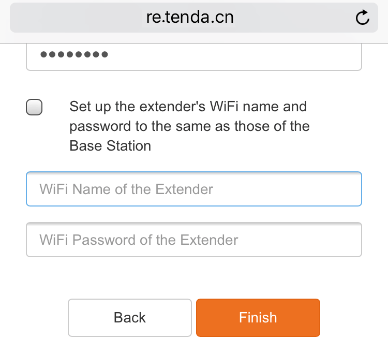The width and height of the screenshot is (388, 339).
Task: Click the "password to the same as those" text
Action: click(x=189, y=126)
